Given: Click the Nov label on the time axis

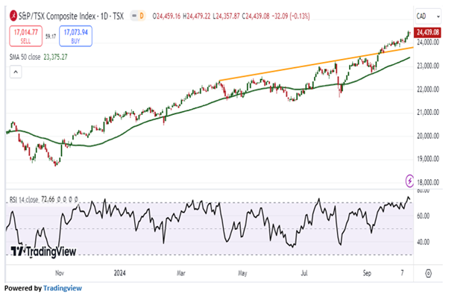Looking at the screenshot, I should 60,273.
